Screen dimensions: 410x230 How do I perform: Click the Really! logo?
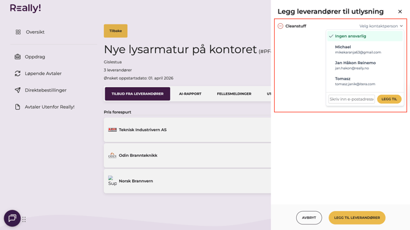click(25, 8)
